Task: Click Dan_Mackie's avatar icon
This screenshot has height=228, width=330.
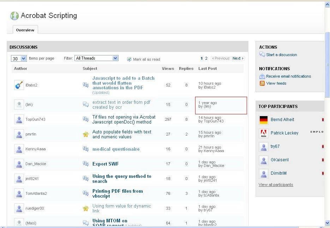Action: tap(19, 164)
